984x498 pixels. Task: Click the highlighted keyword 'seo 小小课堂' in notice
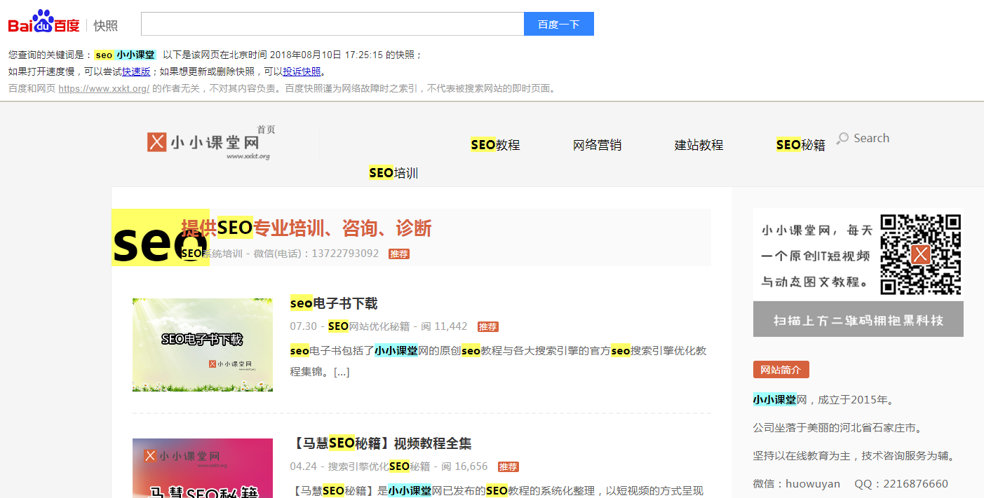126,55
